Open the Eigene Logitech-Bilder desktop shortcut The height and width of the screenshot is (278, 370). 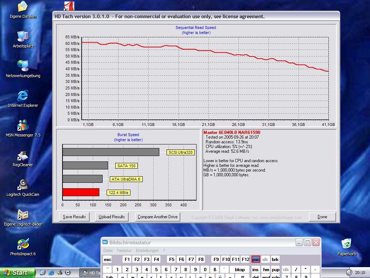point(23,217)
